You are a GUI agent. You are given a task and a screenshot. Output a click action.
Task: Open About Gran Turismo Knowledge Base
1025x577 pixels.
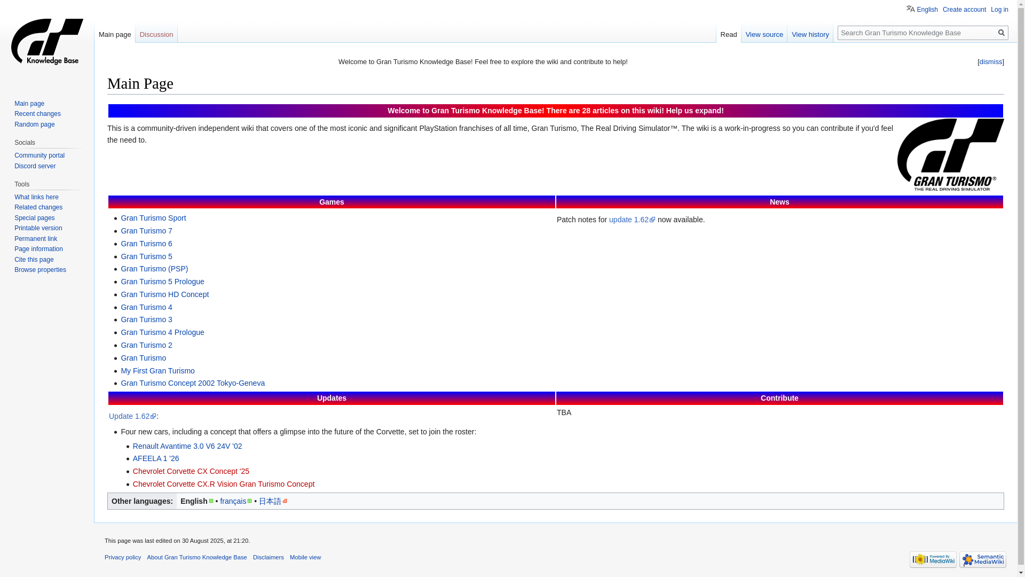pyautogui.click(x=197, y=557)
